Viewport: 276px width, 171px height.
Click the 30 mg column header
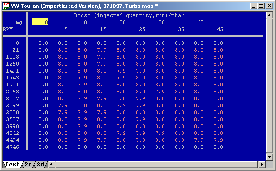[162, 22]
